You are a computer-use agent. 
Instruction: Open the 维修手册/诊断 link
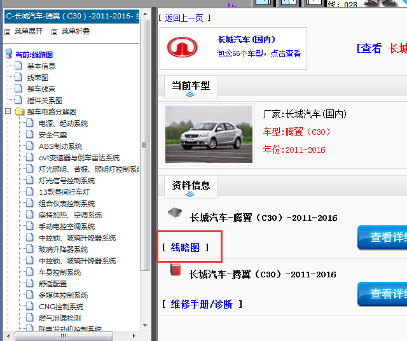(202, 304)
